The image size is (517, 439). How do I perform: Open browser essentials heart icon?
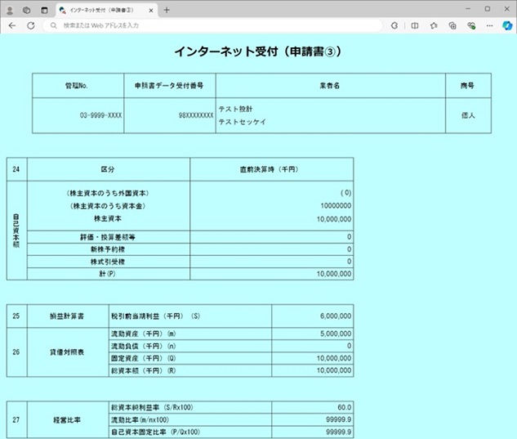coord(471,25)
